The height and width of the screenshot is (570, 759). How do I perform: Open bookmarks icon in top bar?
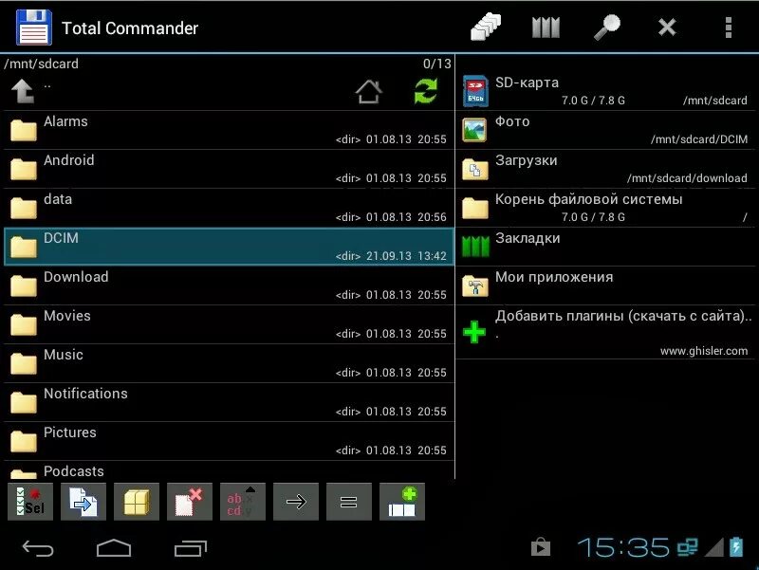coord(546,28)
